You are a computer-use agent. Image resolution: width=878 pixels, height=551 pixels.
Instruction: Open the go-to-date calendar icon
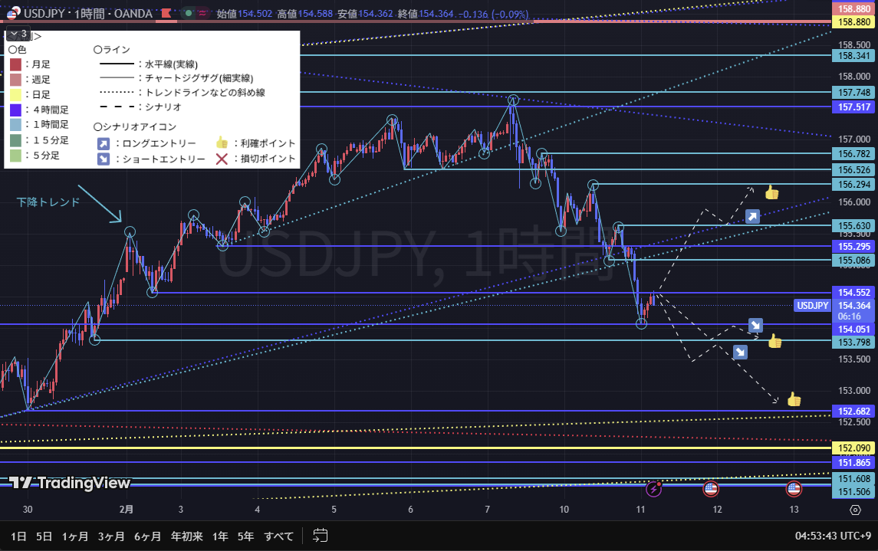point(321,536)
